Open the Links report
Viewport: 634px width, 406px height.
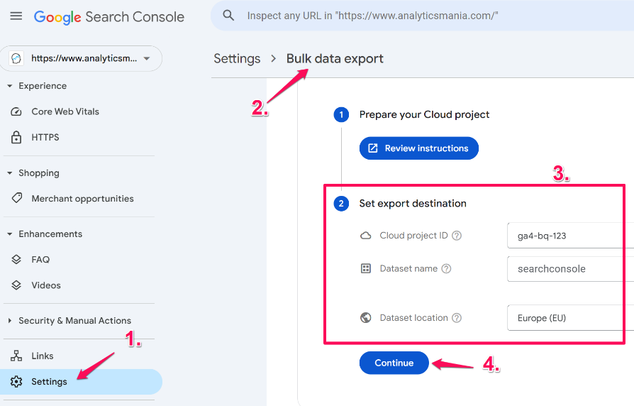(x=43, y=356)
